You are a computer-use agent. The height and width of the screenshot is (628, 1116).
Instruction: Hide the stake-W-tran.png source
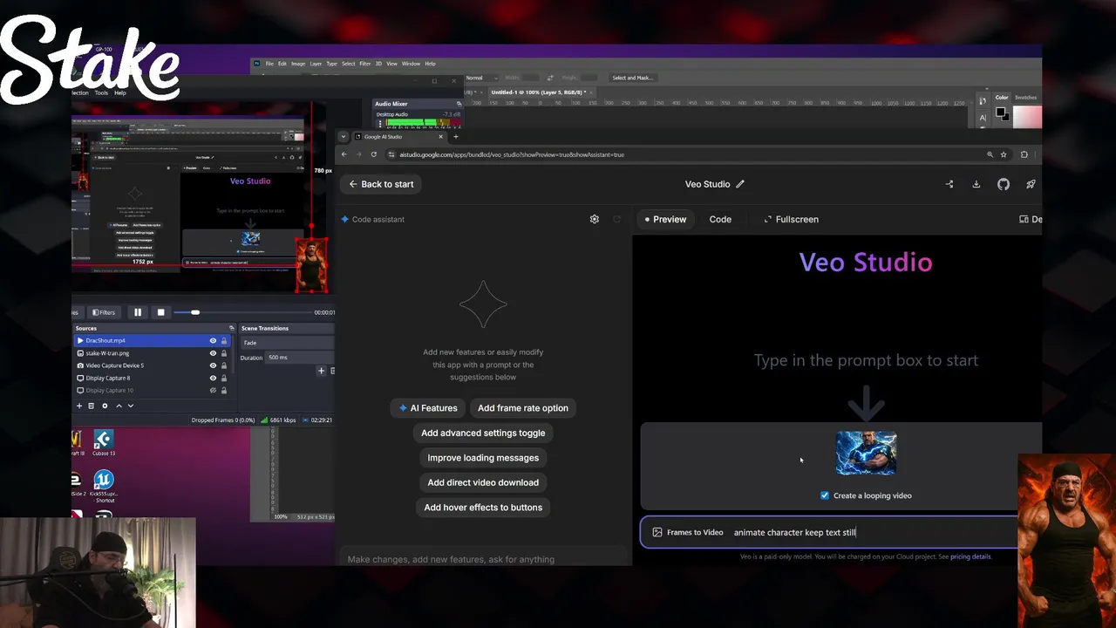(213, 353)
